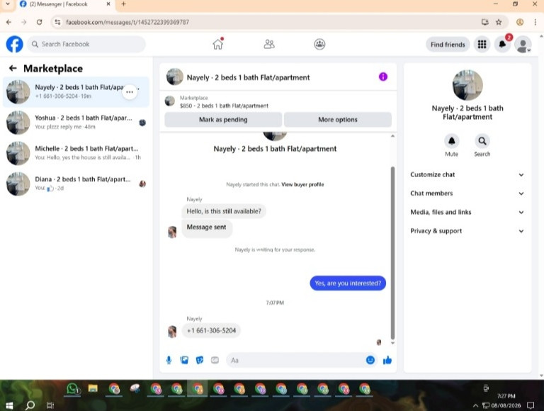Expand Media, files and links section
The height and width of the screenshot is (411, 544).
click(x=467, y=212)
